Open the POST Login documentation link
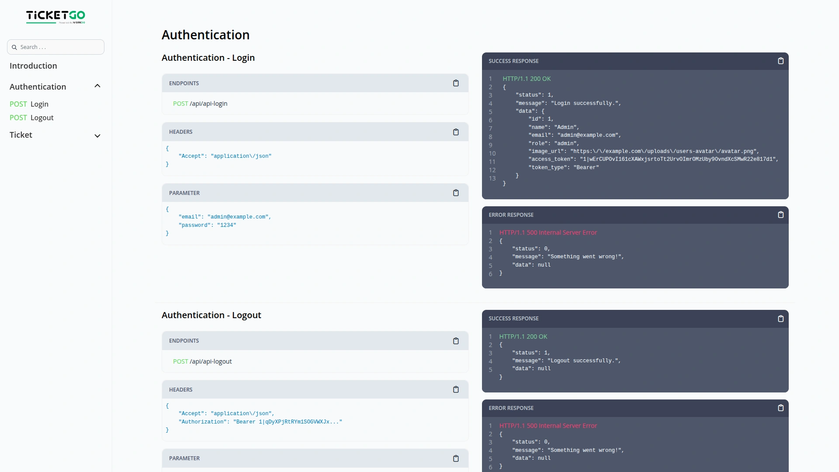The image size is (839, 472). tap(29, 104)
